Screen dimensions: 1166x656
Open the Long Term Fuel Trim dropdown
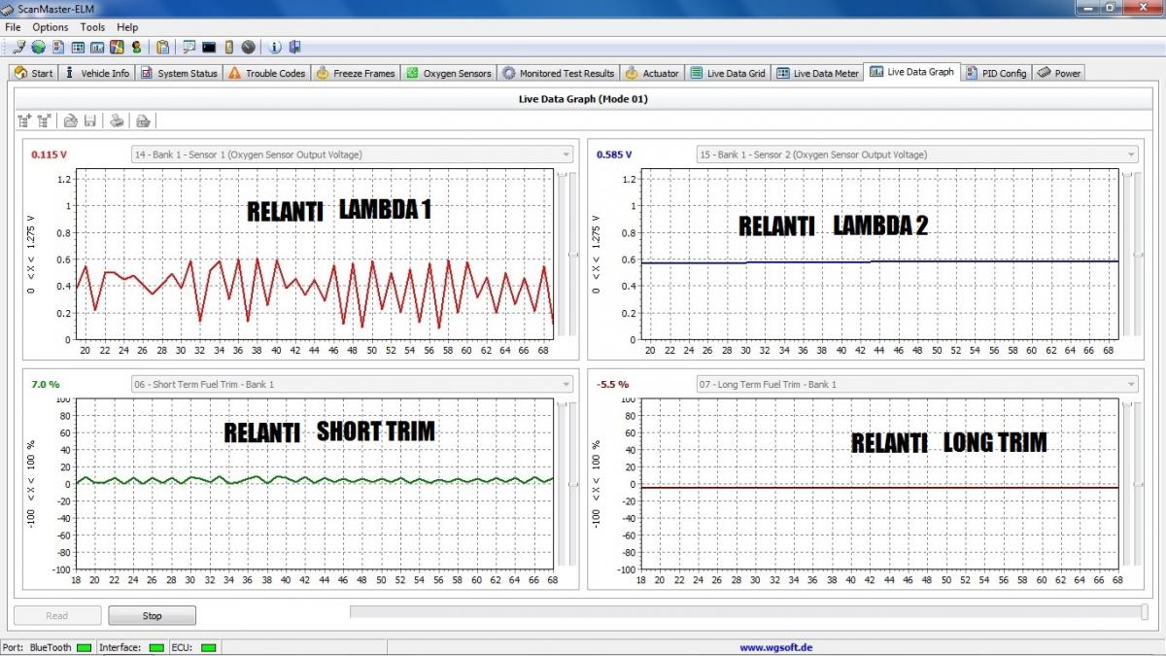(x=1130, y=385)
